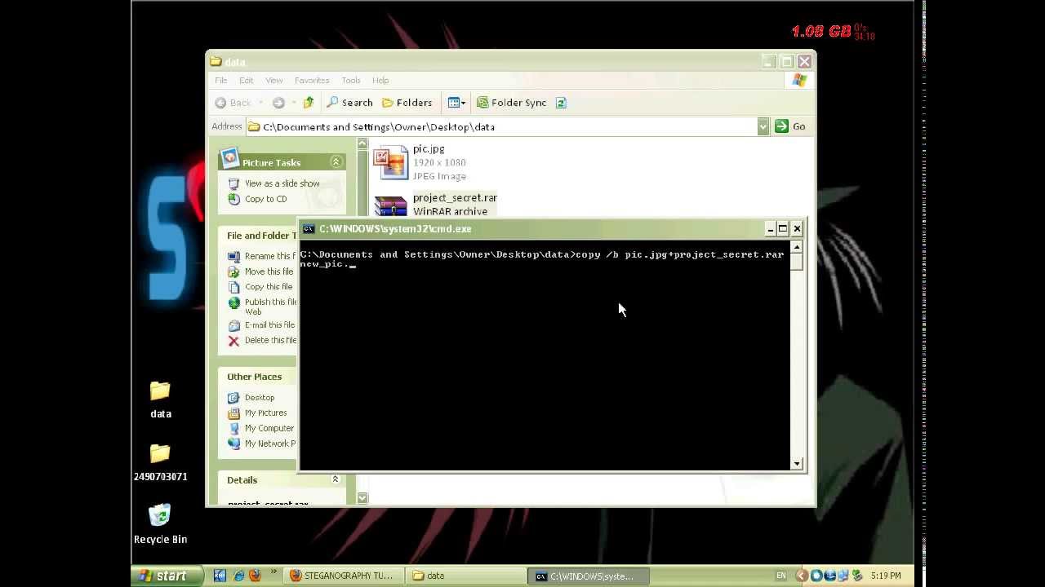Image resolution: width=1045 pixels, height=587 pixels.
Task: Select the project_secret.rar archive icon
Action: pyautogui.click(x=390, y=205)
